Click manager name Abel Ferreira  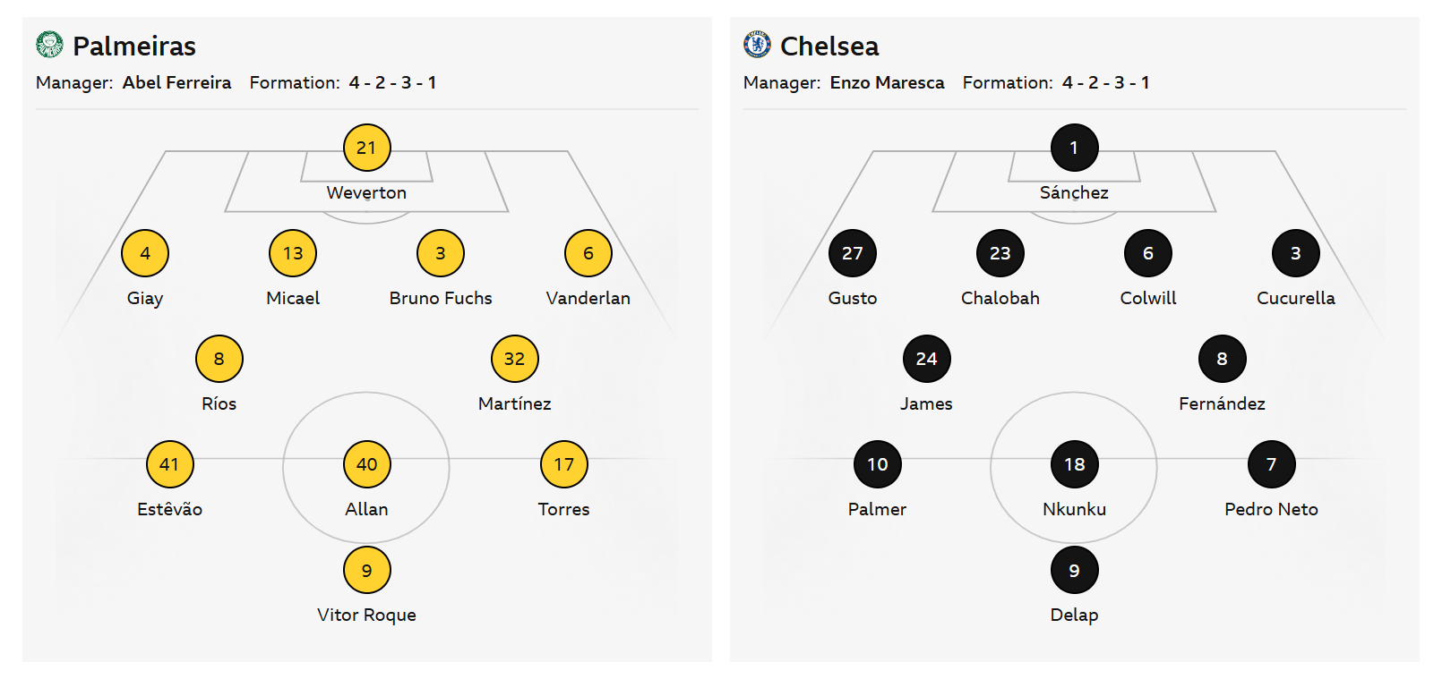pos(176,82)
